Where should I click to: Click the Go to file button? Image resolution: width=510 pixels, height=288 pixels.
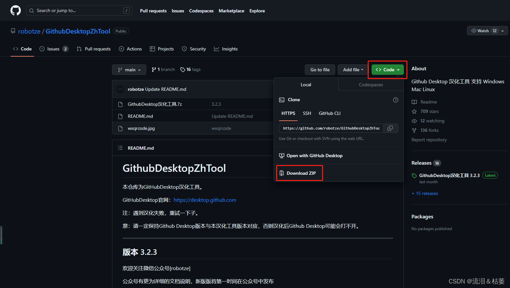pos(320,70)
